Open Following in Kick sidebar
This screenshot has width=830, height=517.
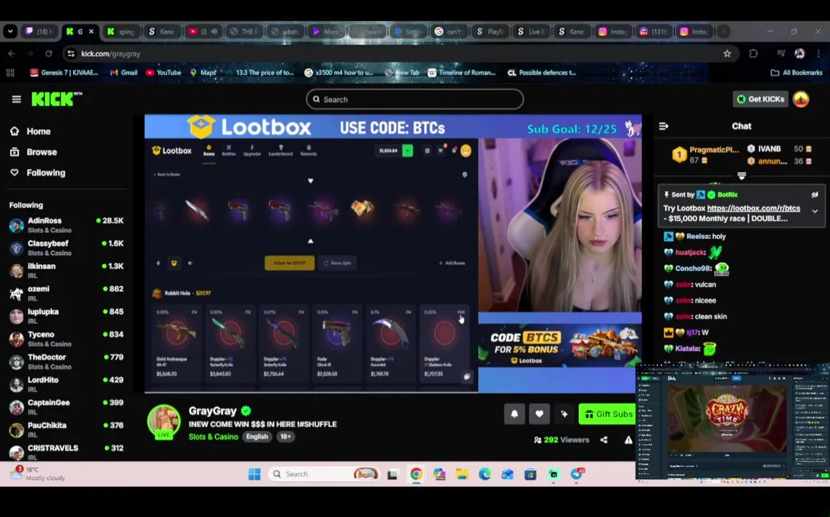click(38, 172)
